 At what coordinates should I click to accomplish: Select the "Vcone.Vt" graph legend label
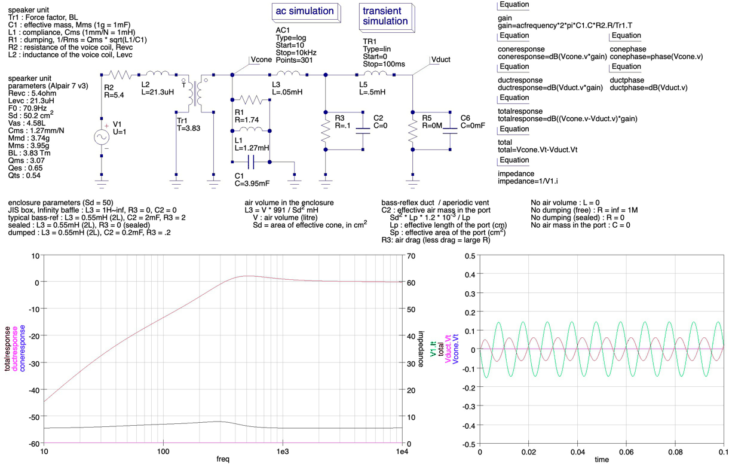point(455,350)
